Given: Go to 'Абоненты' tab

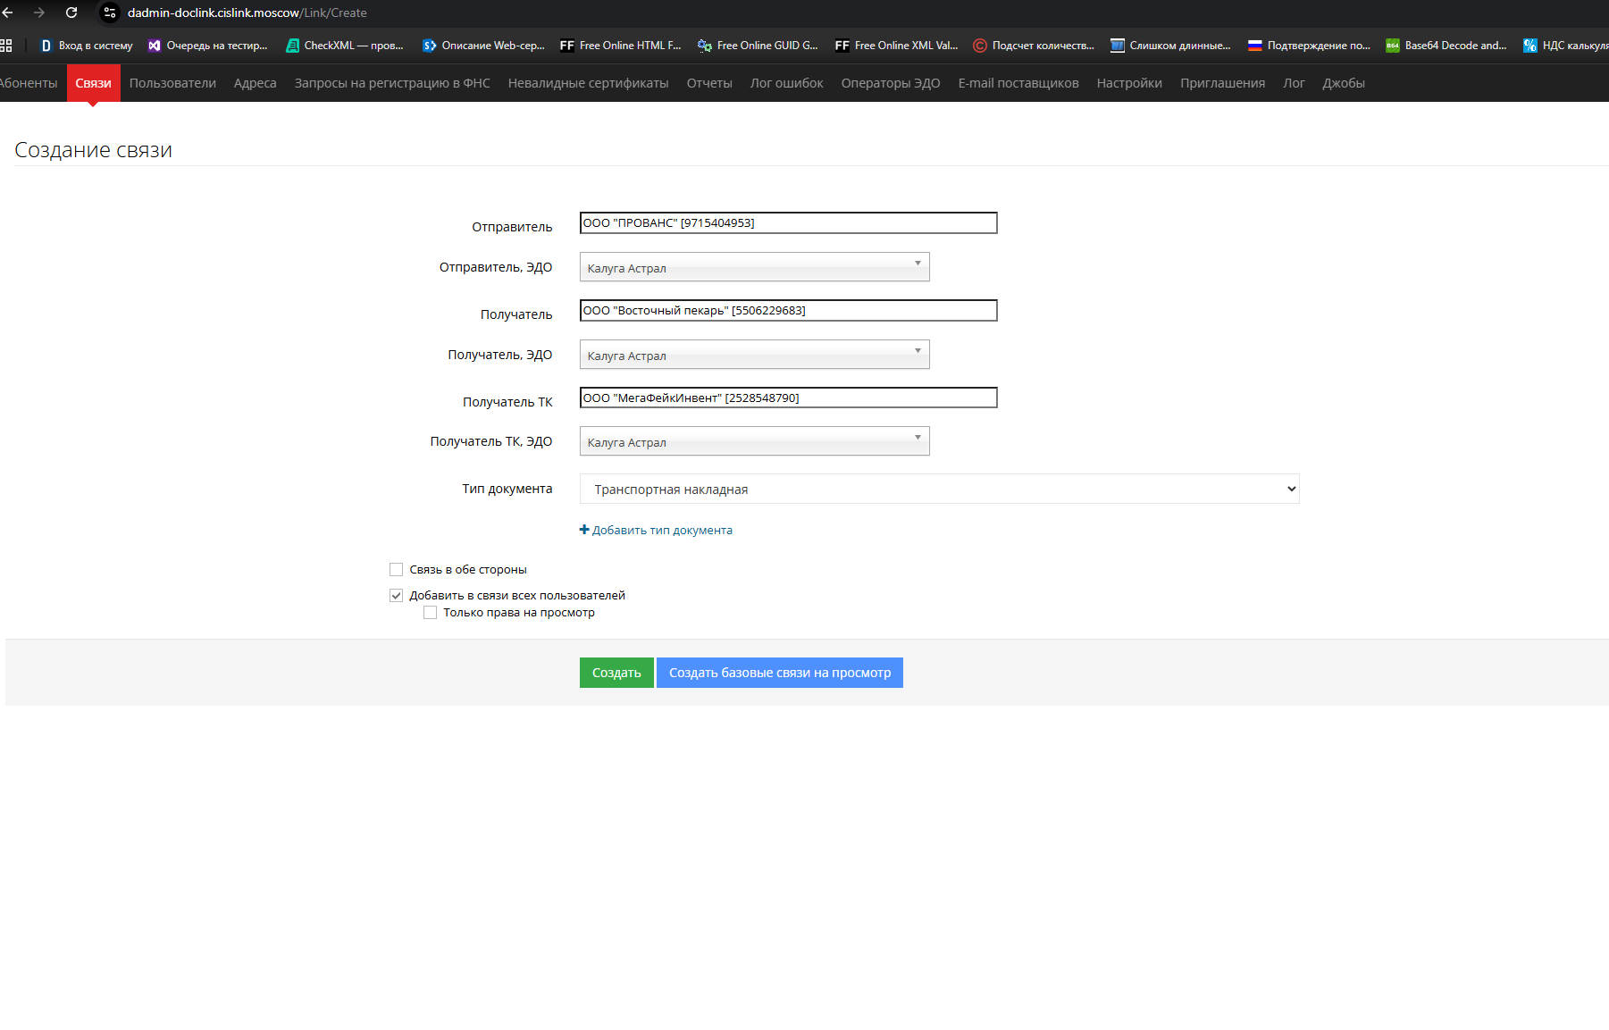Looking at the screenshot, I should [x=29, y=83].
